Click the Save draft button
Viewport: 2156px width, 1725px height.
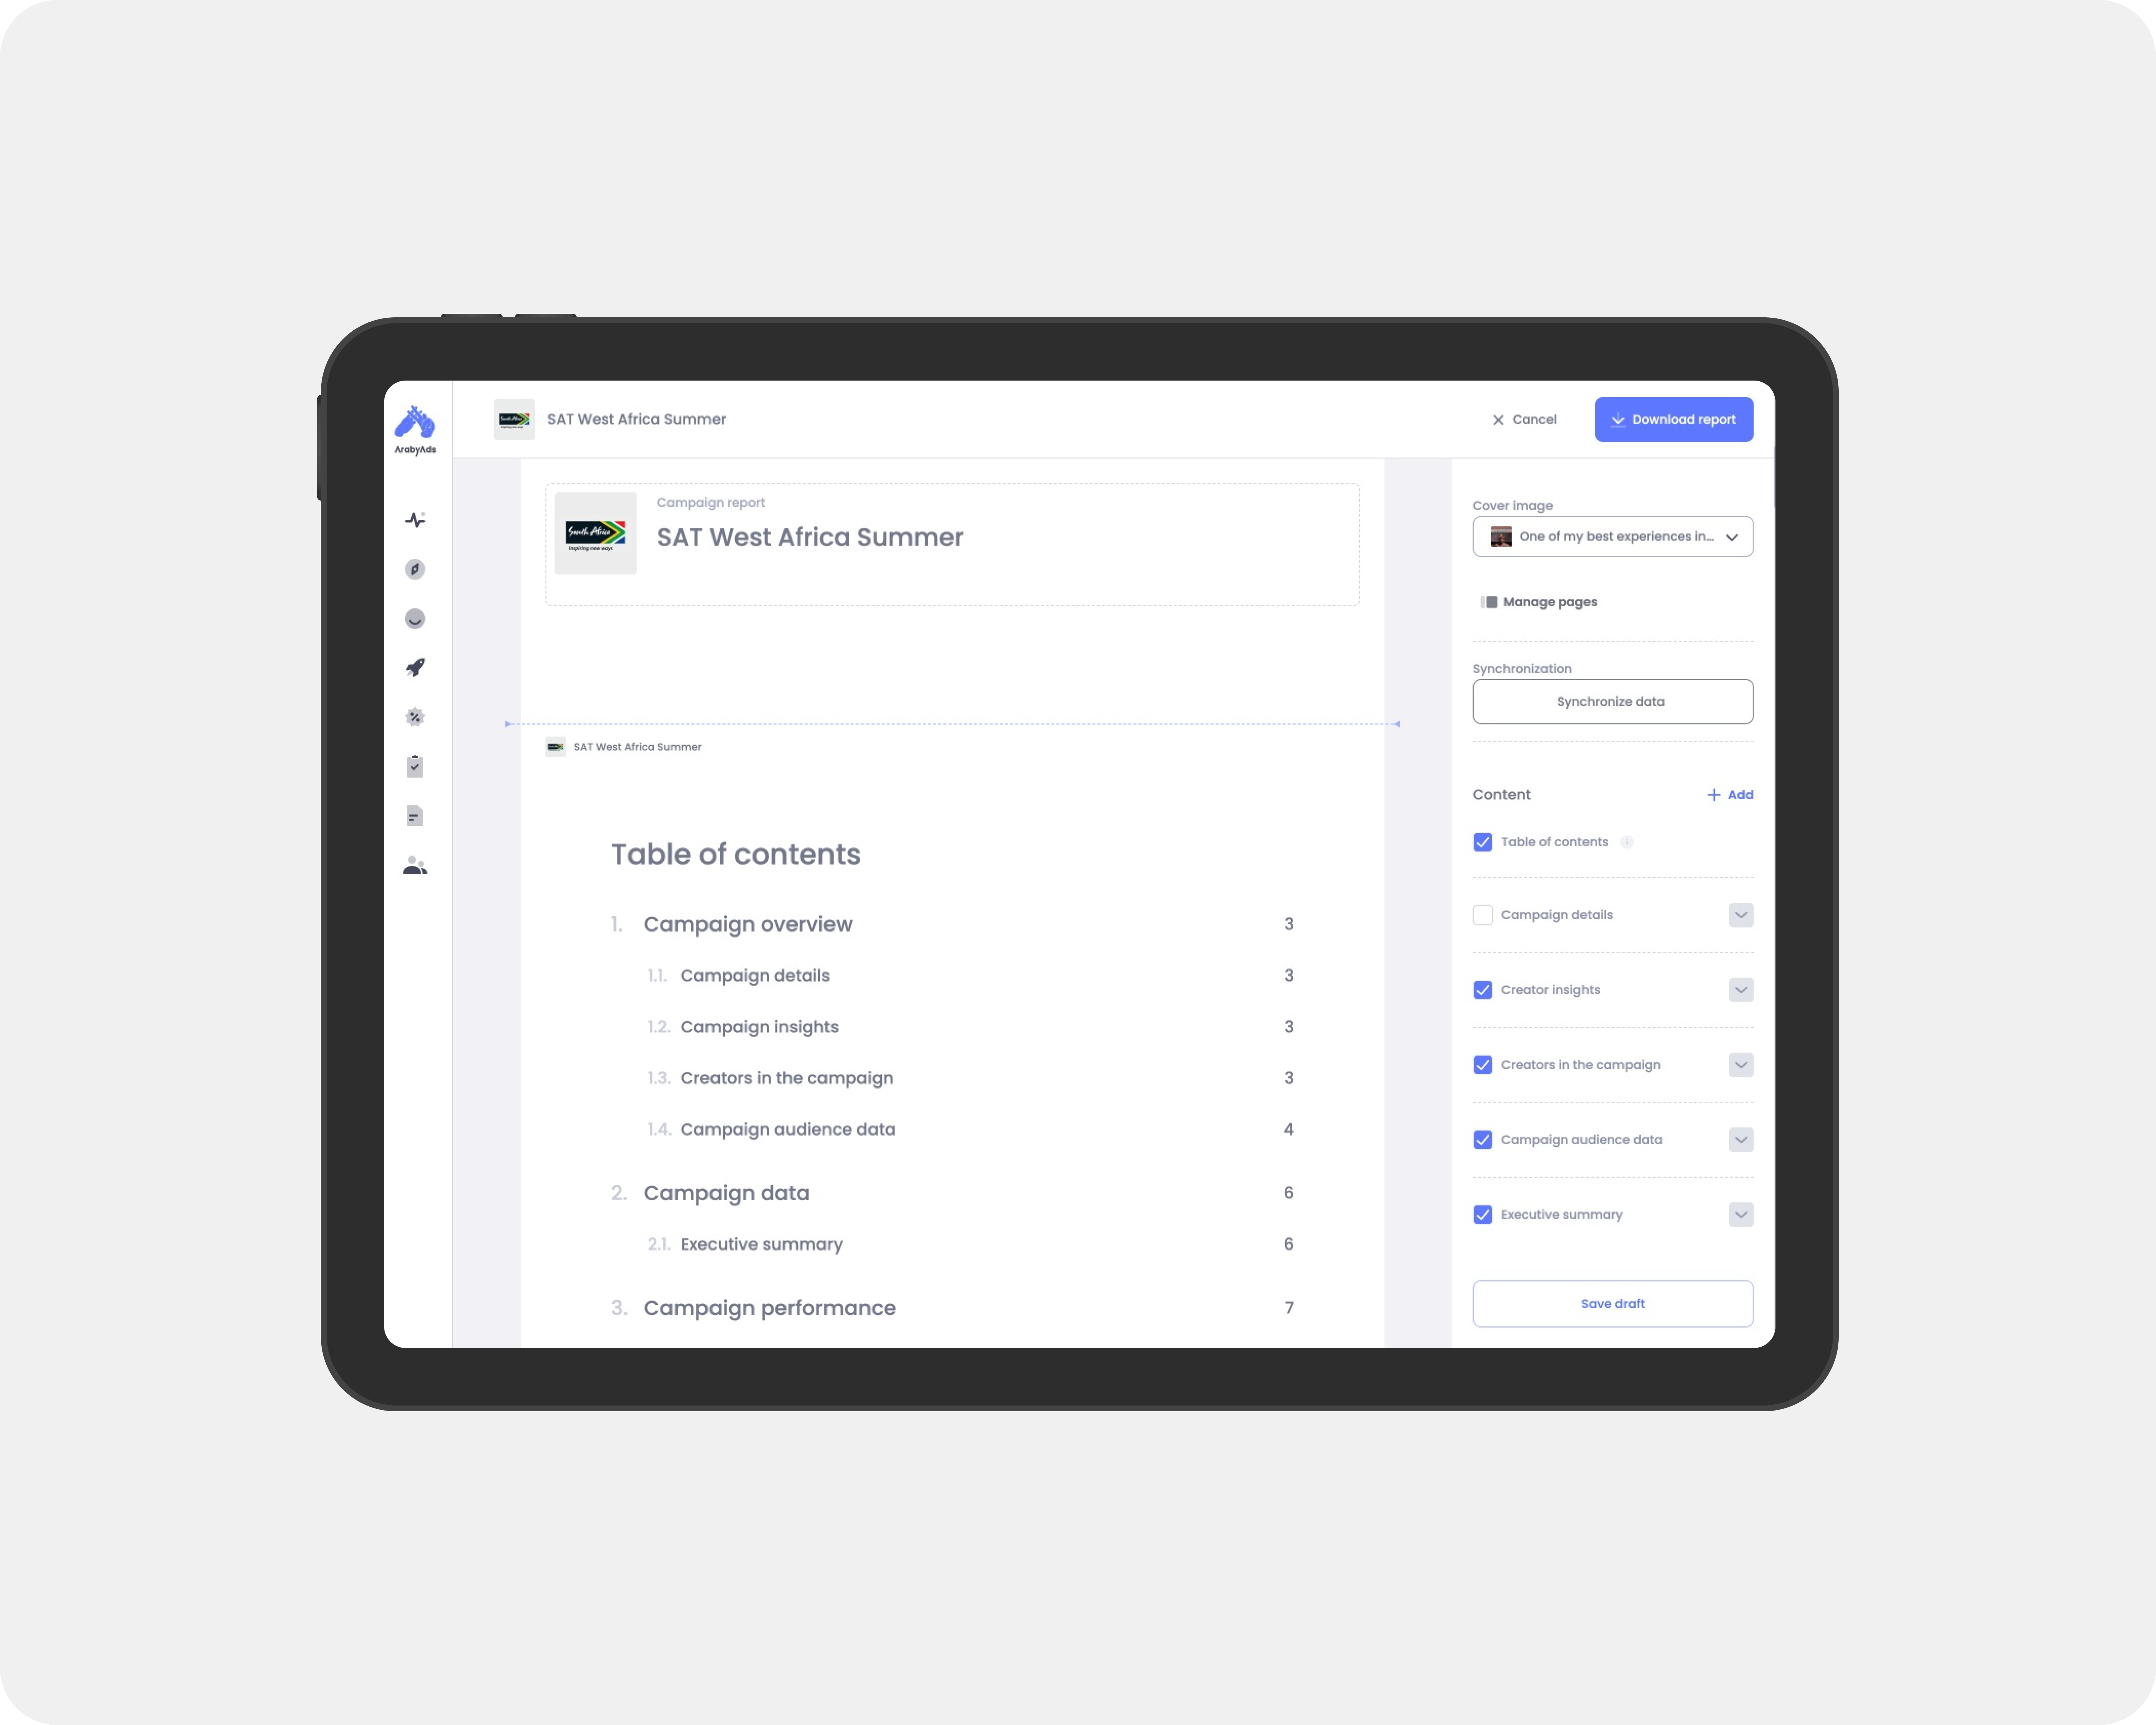click(x=1612, y=1302)
